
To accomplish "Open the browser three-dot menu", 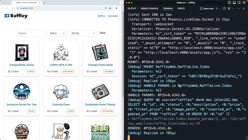I will 121,8.
